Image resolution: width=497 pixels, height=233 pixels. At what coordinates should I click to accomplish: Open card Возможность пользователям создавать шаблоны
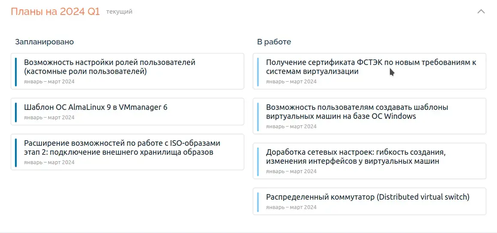click(x=369, y=116)
